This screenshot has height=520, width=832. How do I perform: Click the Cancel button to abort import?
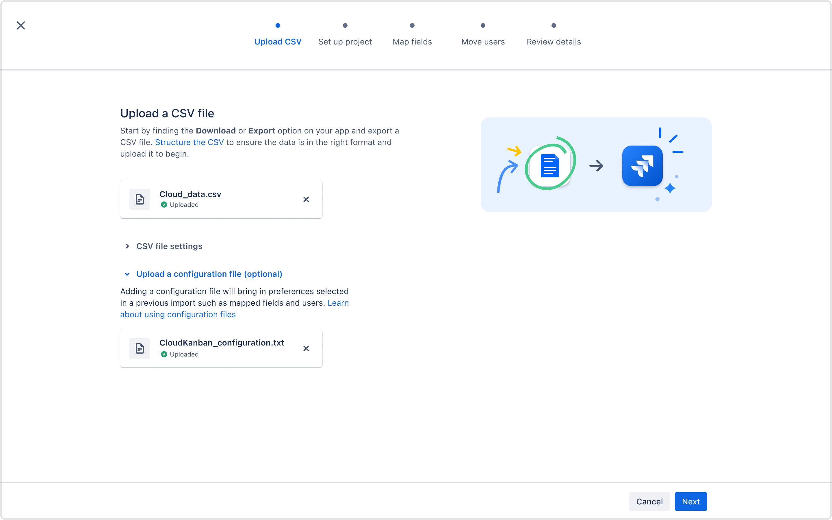[x=650, y=502]
